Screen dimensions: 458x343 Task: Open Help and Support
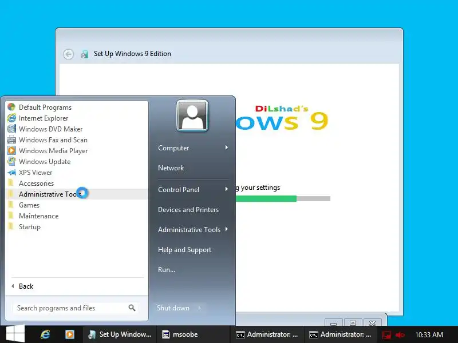click(x=184, y=250)
